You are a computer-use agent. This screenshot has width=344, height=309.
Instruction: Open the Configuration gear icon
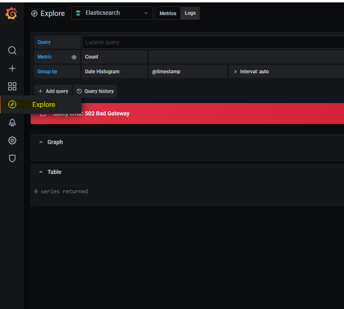coord(12,140)
